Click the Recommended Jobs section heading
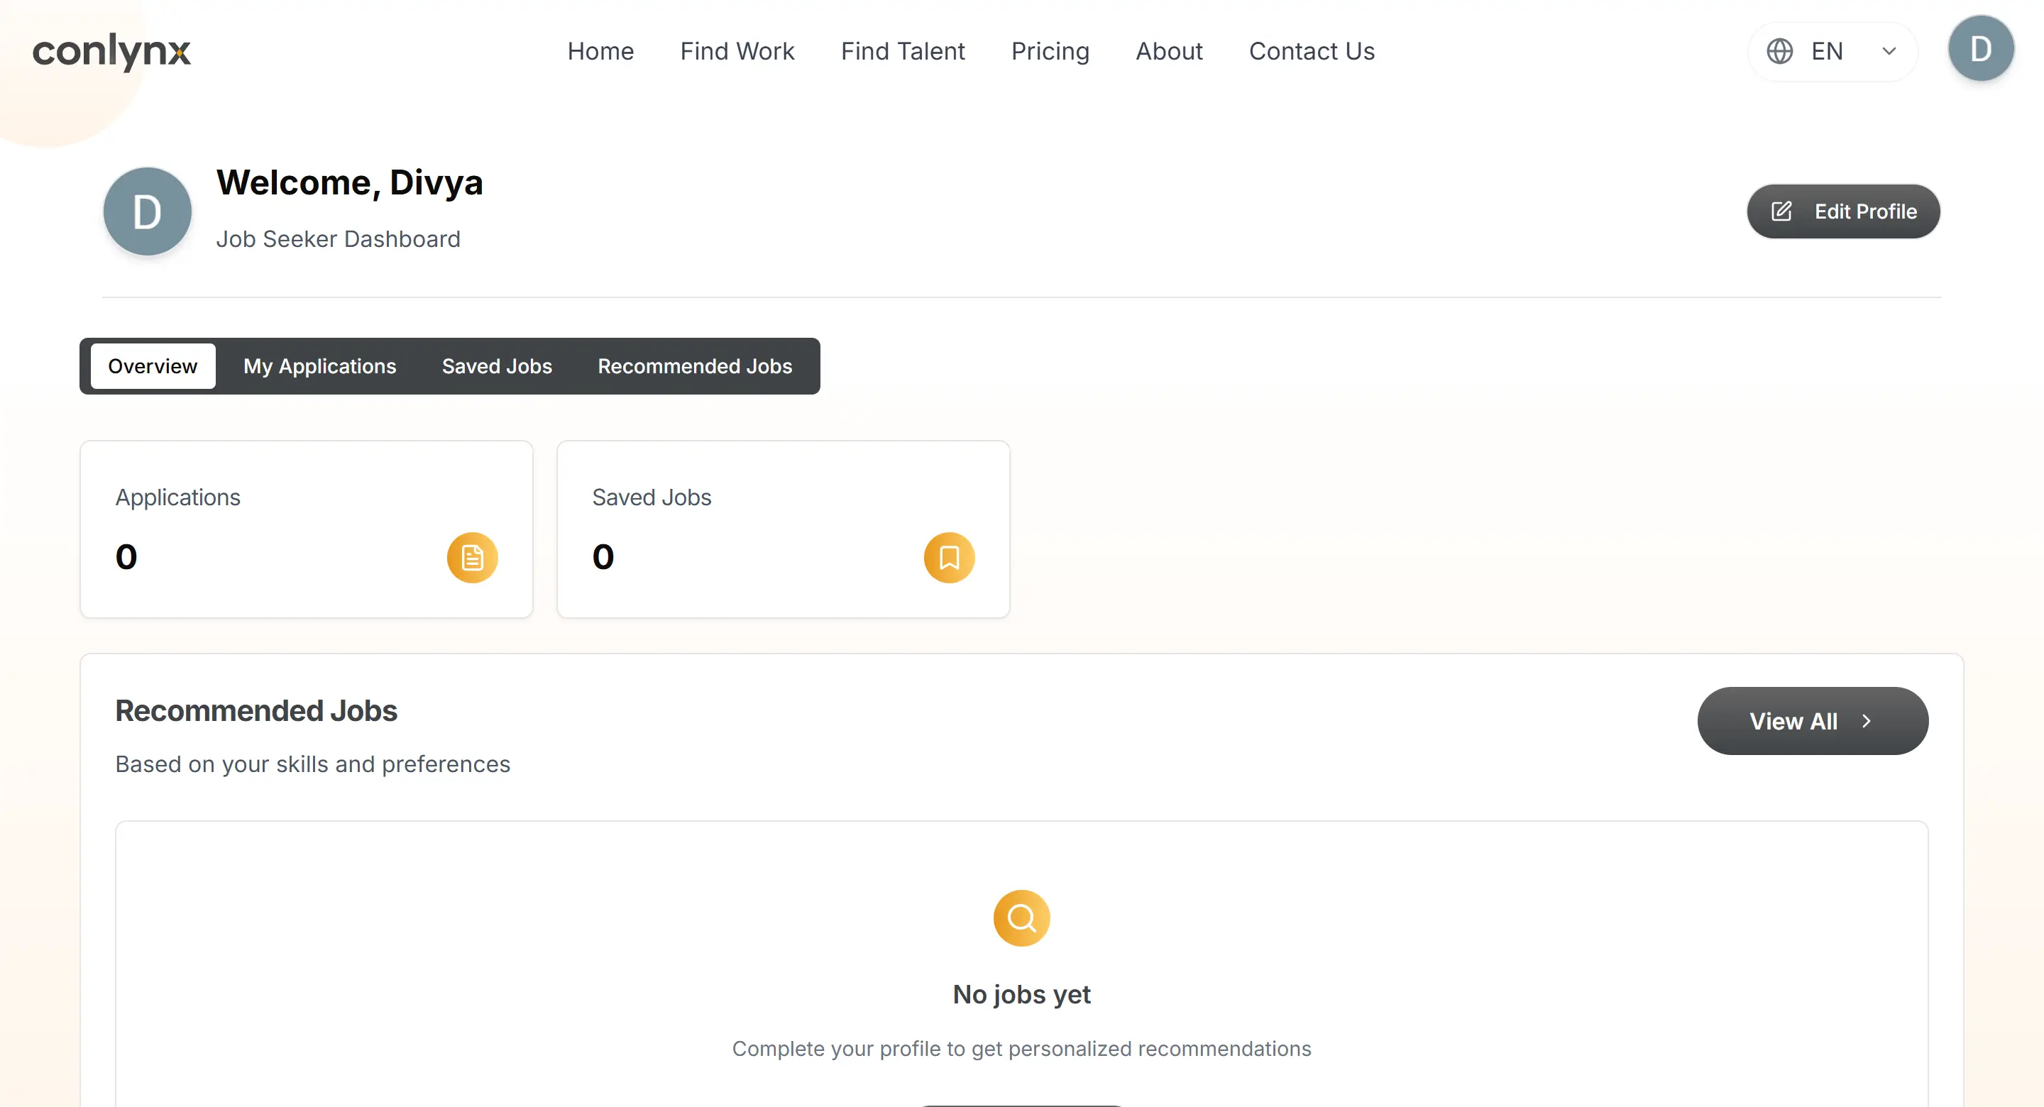Screen dimensions: 2044x1107 [255, 711]
